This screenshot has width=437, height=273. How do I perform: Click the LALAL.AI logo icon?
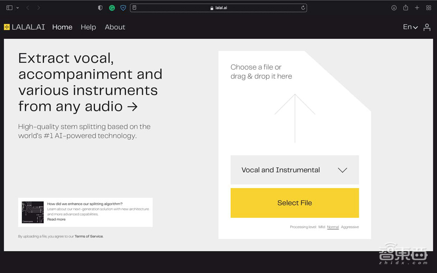click(7, 27)
